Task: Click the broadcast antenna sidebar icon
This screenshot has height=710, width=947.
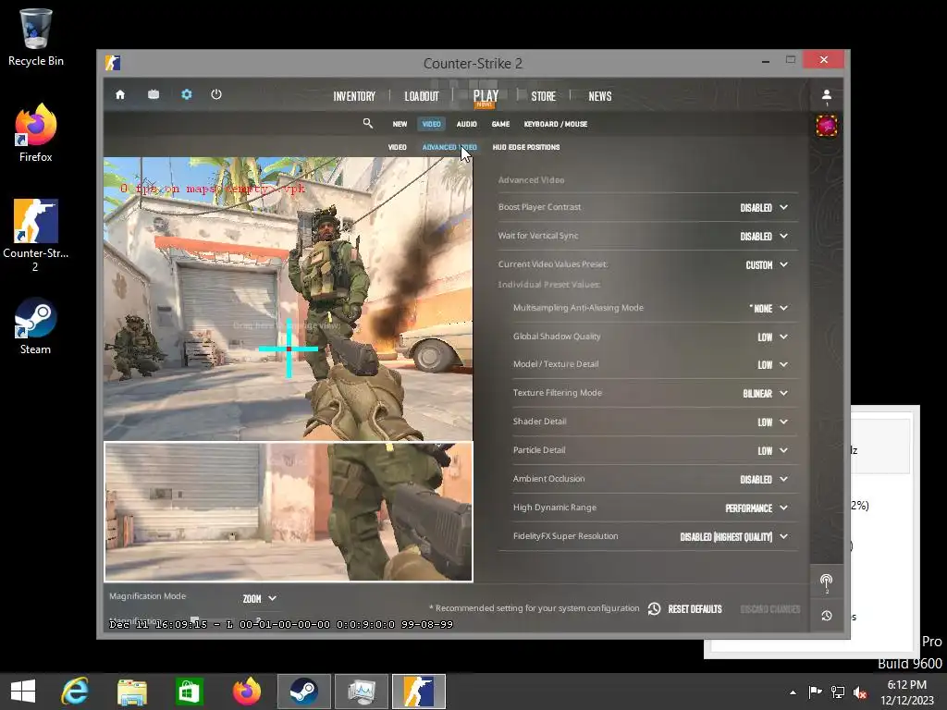Action: point(826,582)
